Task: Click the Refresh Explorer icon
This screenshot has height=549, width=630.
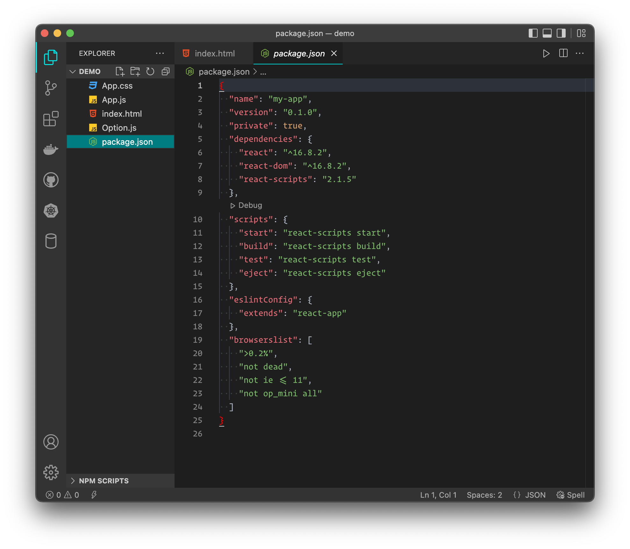Action: [150, 71]
